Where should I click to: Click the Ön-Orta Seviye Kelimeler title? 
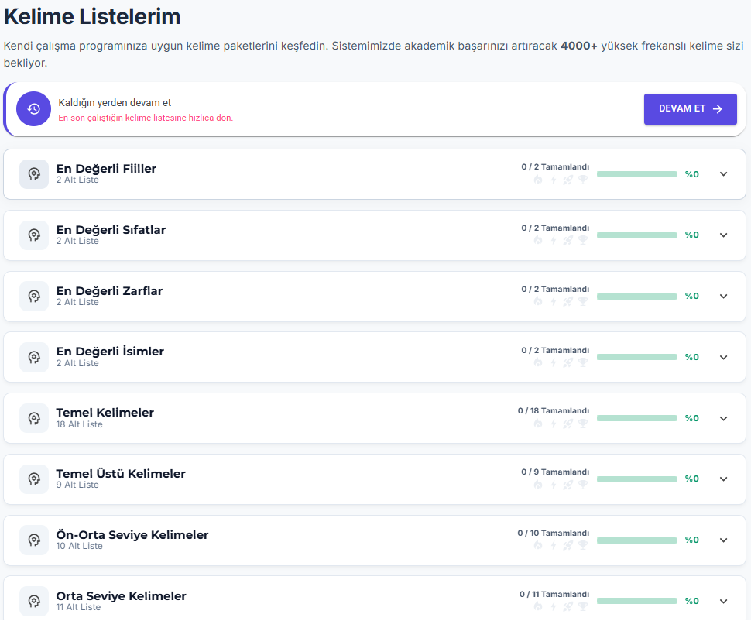[x=132, y=535]
